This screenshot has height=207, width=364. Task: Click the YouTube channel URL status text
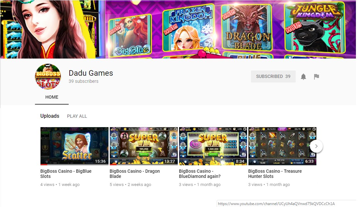[276, 204]
